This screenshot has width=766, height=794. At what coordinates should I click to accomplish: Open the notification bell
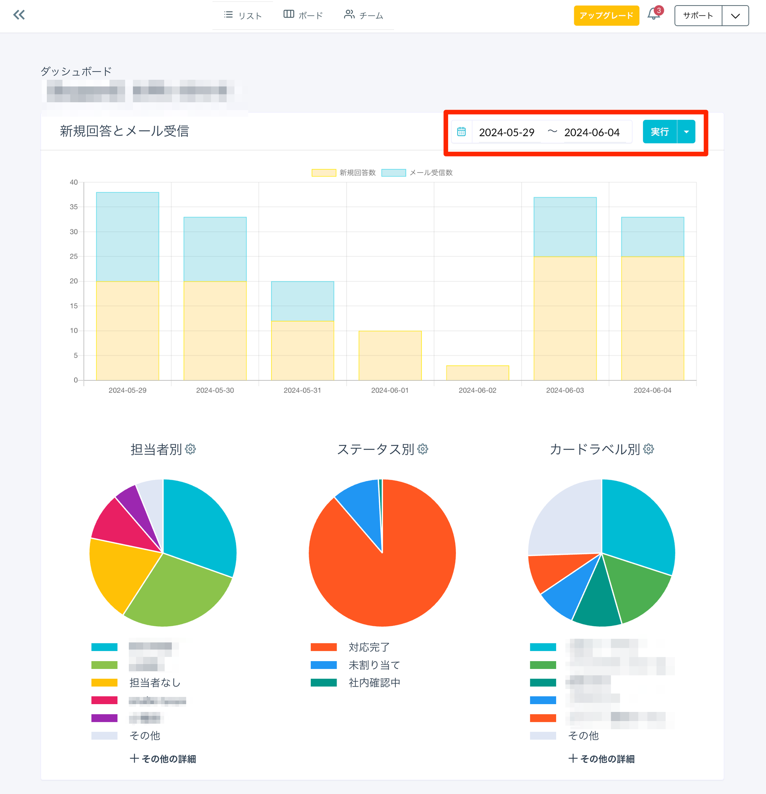[653, 15]
